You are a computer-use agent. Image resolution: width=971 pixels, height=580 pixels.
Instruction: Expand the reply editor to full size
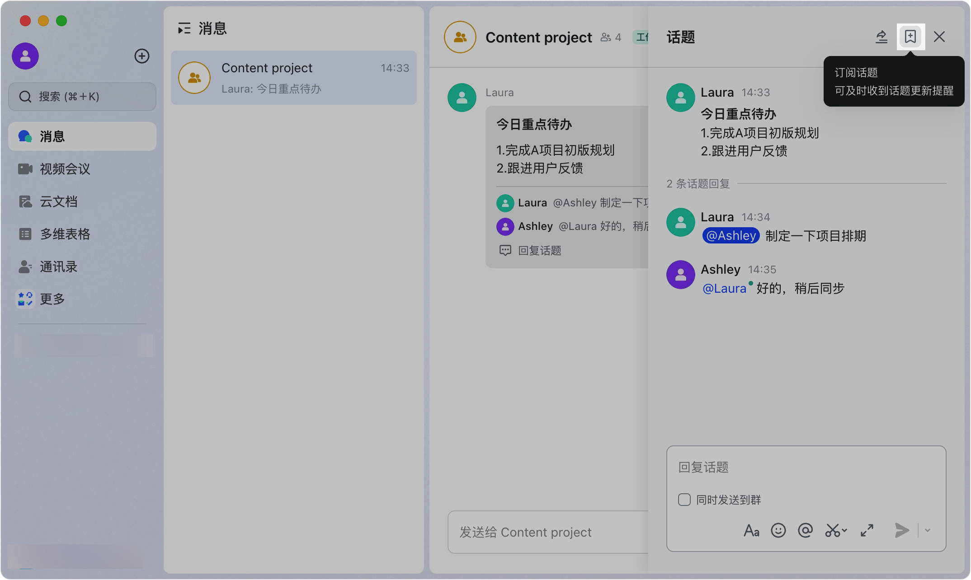click(x=867, y=530)
